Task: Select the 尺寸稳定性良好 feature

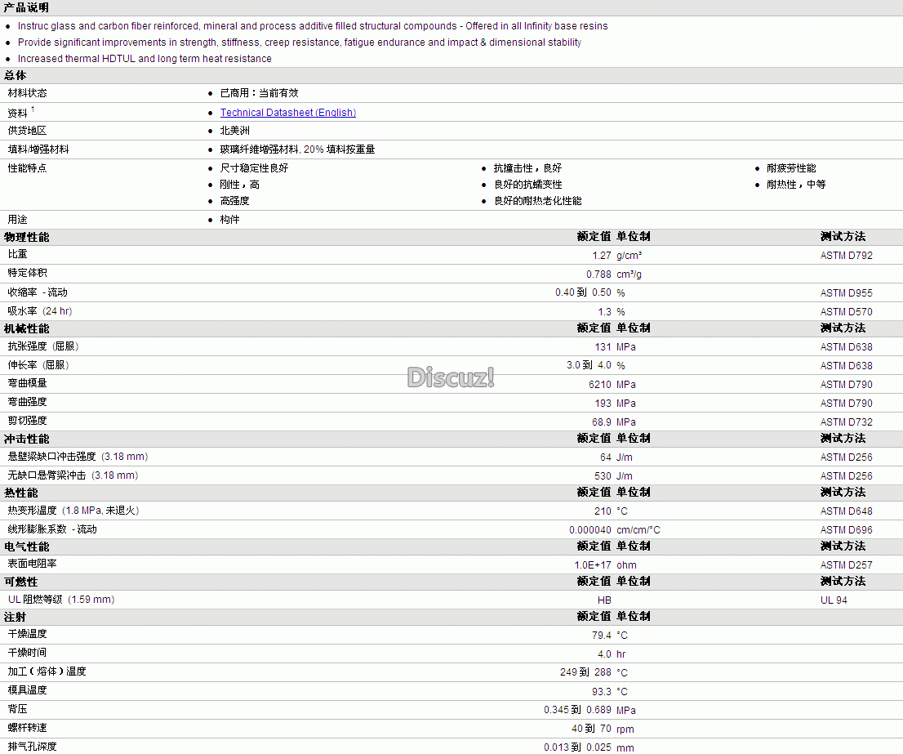Action: pyautogui.click(x=254, y=168)
